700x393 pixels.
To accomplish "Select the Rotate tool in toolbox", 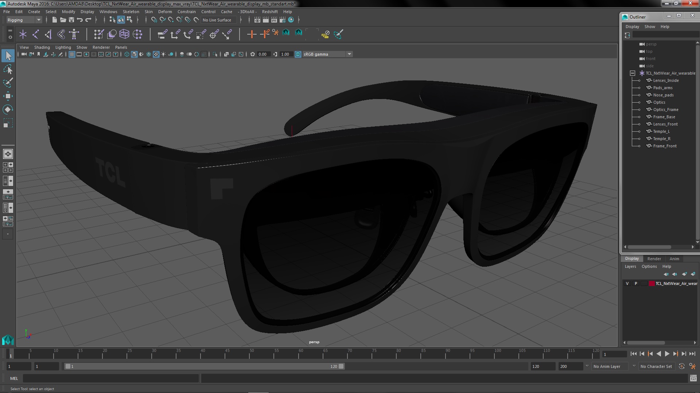I will (8, 110).
